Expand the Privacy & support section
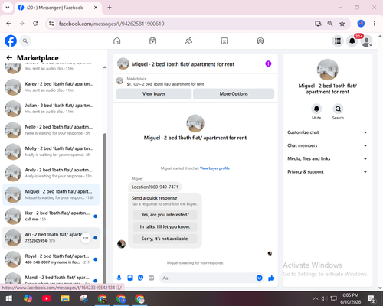Viewport: 383px width, 306px height. (327, 172)
